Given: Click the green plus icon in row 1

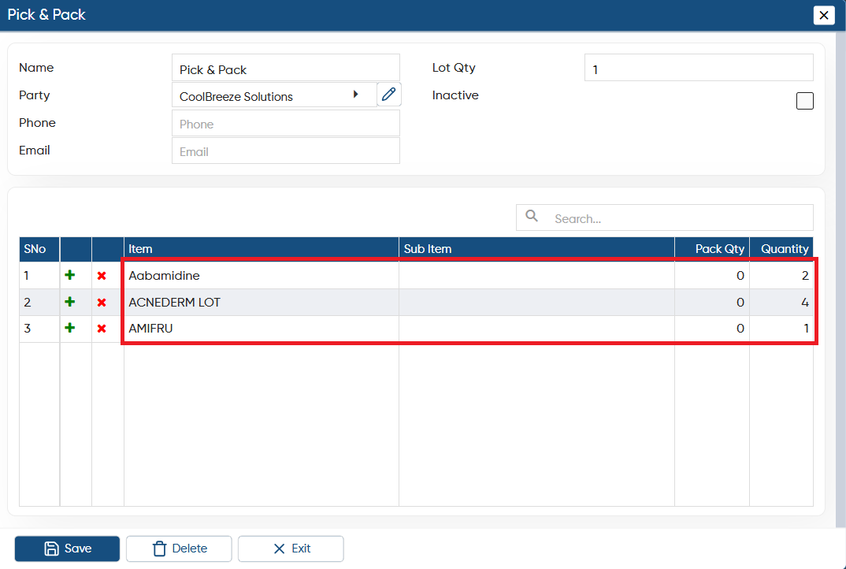Looking at the screenshot, I should 69,275.
